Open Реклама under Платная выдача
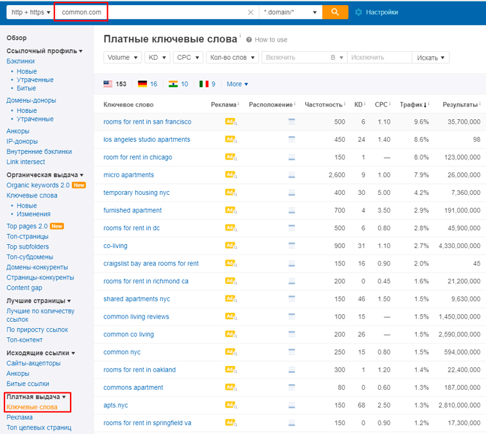This screenshot has height=434, width=486. (x=19, y=417)
